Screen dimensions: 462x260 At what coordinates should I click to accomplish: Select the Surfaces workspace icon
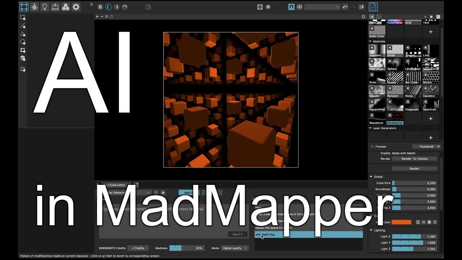click(24, 6)
